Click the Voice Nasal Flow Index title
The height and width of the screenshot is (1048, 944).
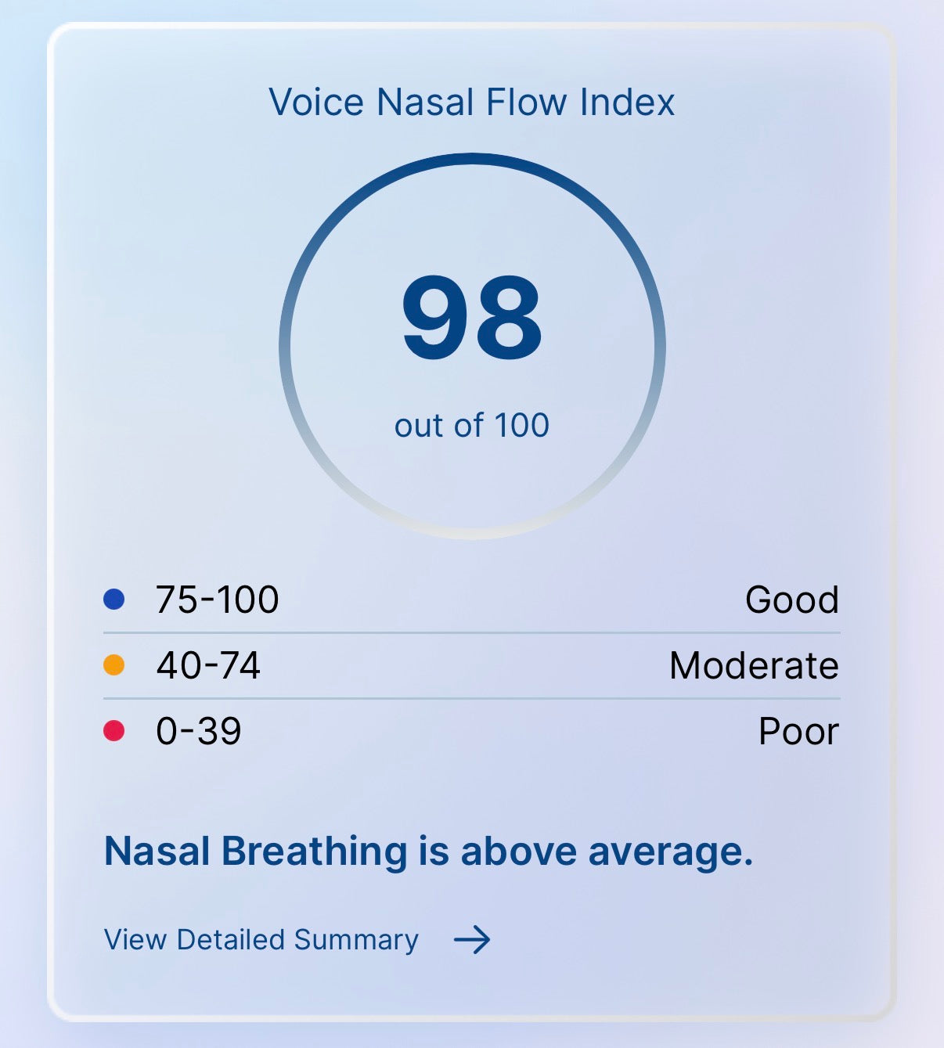click(472, 103)
